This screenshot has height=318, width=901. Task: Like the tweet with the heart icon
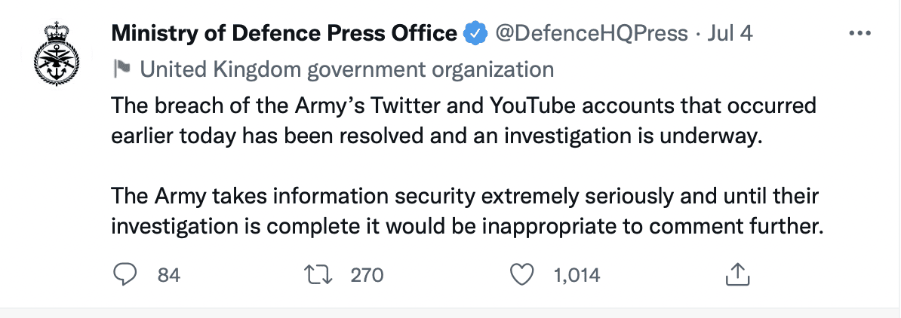[522, 275]
